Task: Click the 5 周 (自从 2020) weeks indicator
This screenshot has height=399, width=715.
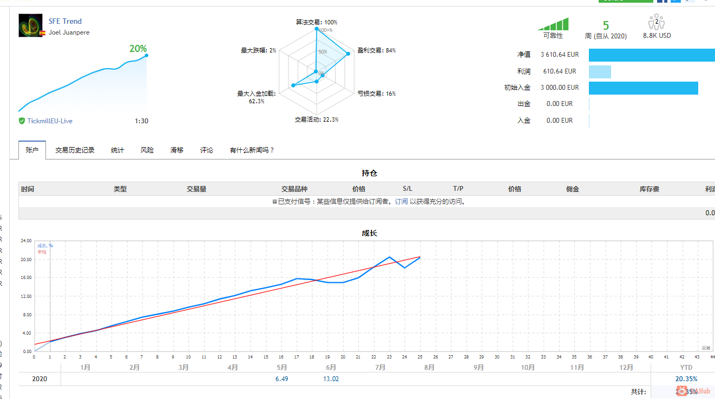Action: coord(606,30)
